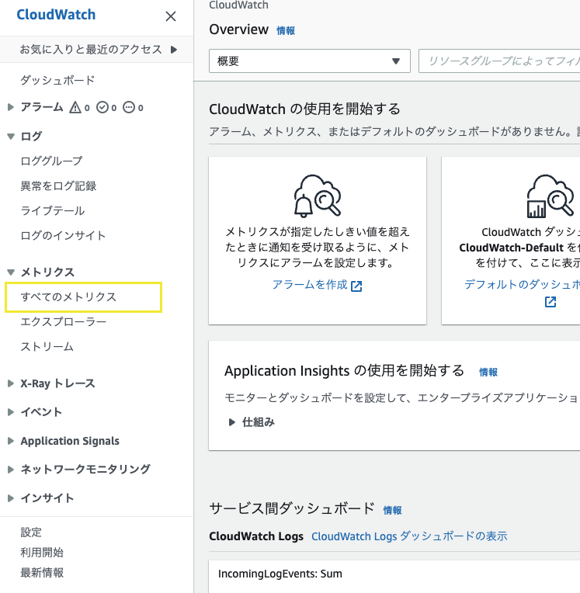Expand the アラーム section triangle

11,107
